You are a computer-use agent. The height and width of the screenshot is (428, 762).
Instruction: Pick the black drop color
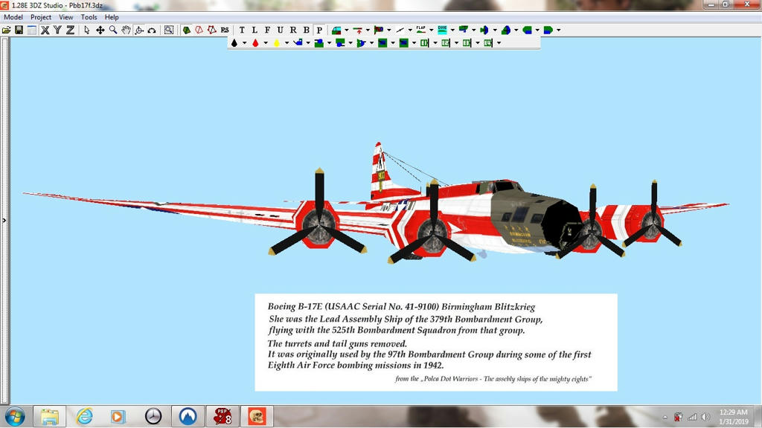click(x=234, y=43)
